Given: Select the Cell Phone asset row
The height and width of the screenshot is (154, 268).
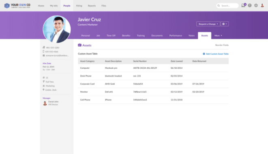Looking at the screenshot, I should pos(153,100).
